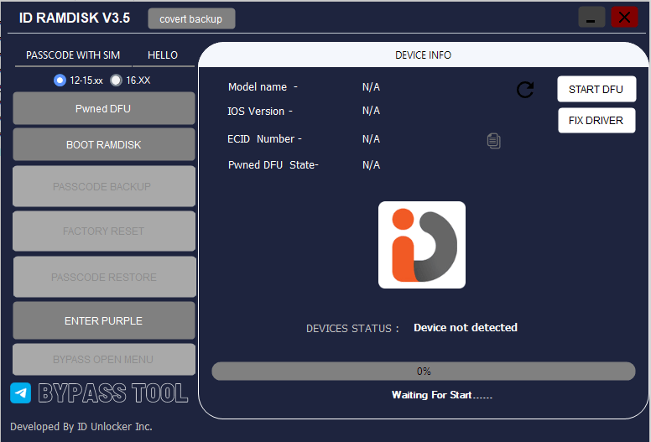Image resolution: width=651 pixels, height=442 pixels.
Task: Click the refresh device info icon
Action: (x=525, y=89)
